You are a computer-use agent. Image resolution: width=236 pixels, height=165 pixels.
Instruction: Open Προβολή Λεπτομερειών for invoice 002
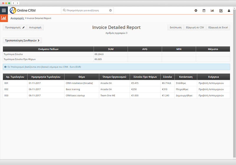click(211, 89)
